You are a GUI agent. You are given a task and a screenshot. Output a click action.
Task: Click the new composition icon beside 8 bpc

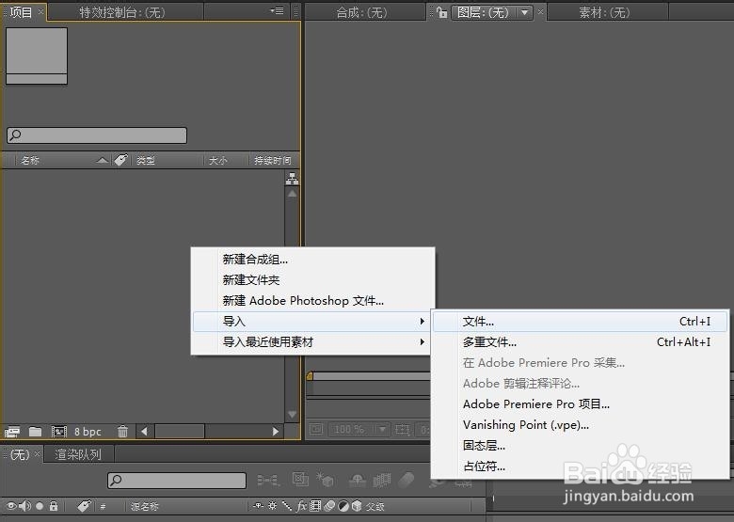coord(59,432)
